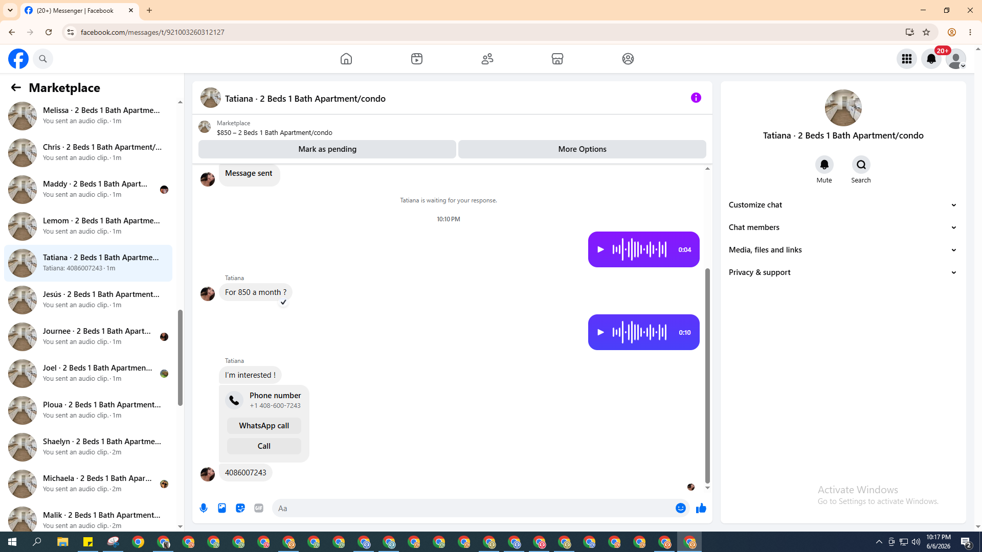Focus the Aa message input field
This screenshot has width=982, height=552.
point(473,508)
